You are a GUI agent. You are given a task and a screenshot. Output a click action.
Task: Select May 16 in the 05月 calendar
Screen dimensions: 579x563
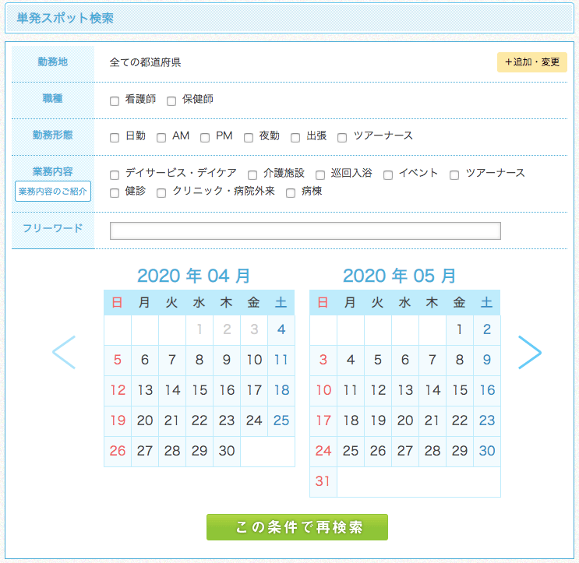(487, 391)
